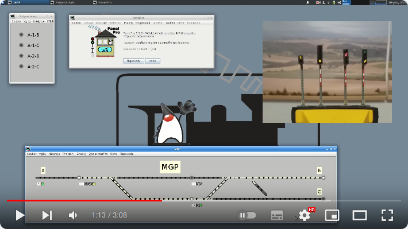Open the miniplayer icon

point(332,215)
